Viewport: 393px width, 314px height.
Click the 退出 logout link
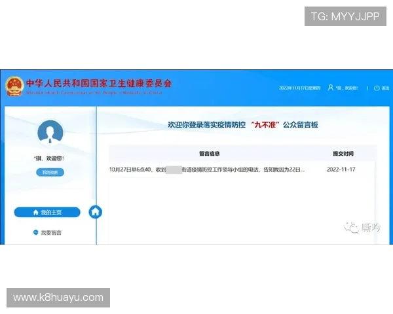coord(386,88)
